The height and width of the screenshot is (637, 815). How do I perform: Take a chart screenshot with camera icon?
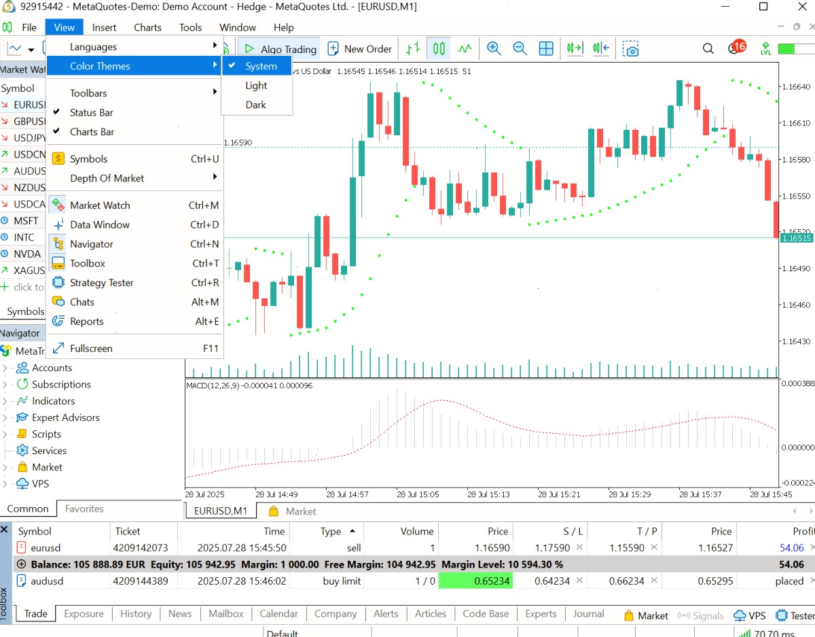point(632,49)
